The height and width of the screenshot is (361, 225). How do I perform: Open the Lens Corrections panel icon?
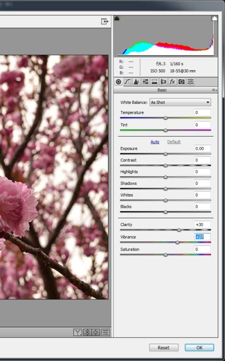163,82
